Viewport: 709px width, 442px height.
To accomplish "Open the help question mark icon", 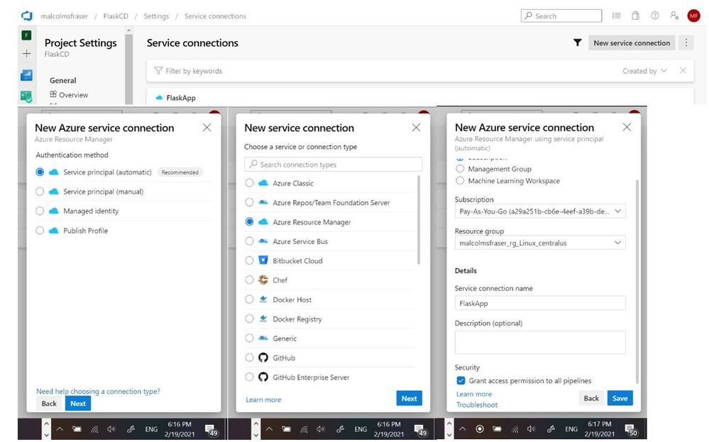I will (655, 16).
